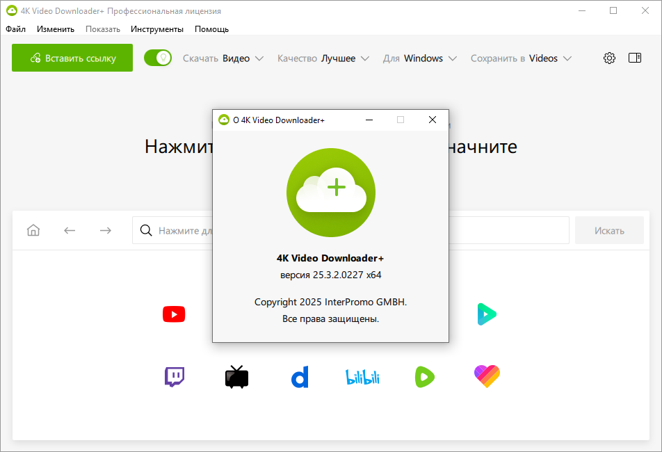Click the black TV-shaped Niconico icon

click(x=236, y=377)
